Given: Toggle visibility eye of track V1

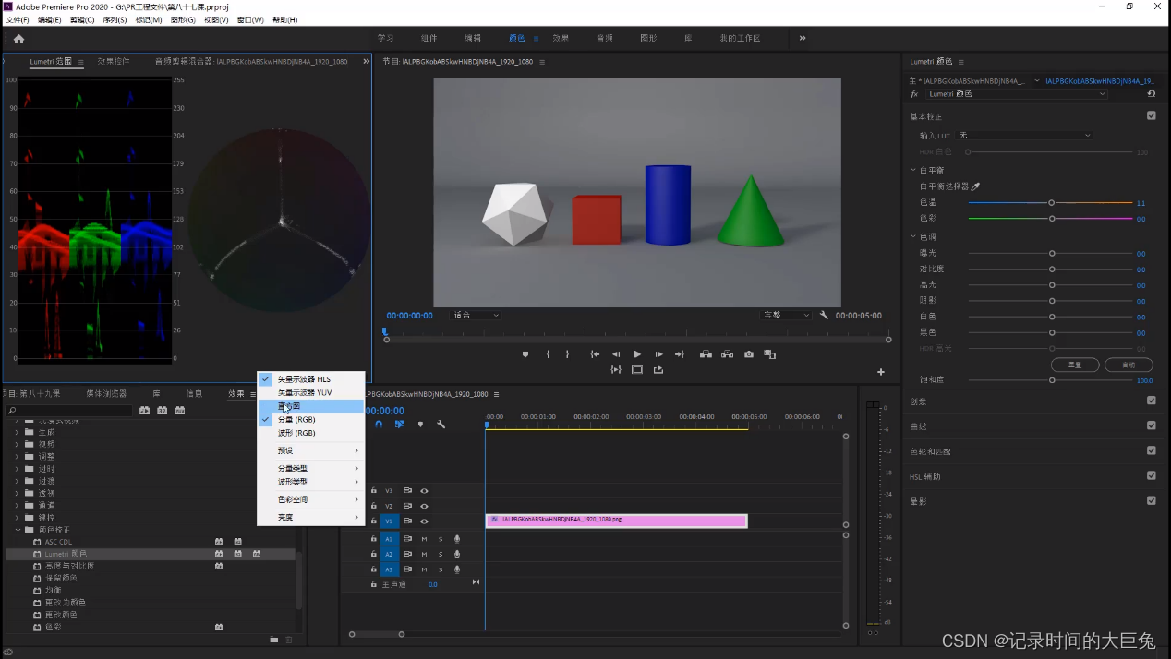Looking at the screenshot, I should (424, 521).
